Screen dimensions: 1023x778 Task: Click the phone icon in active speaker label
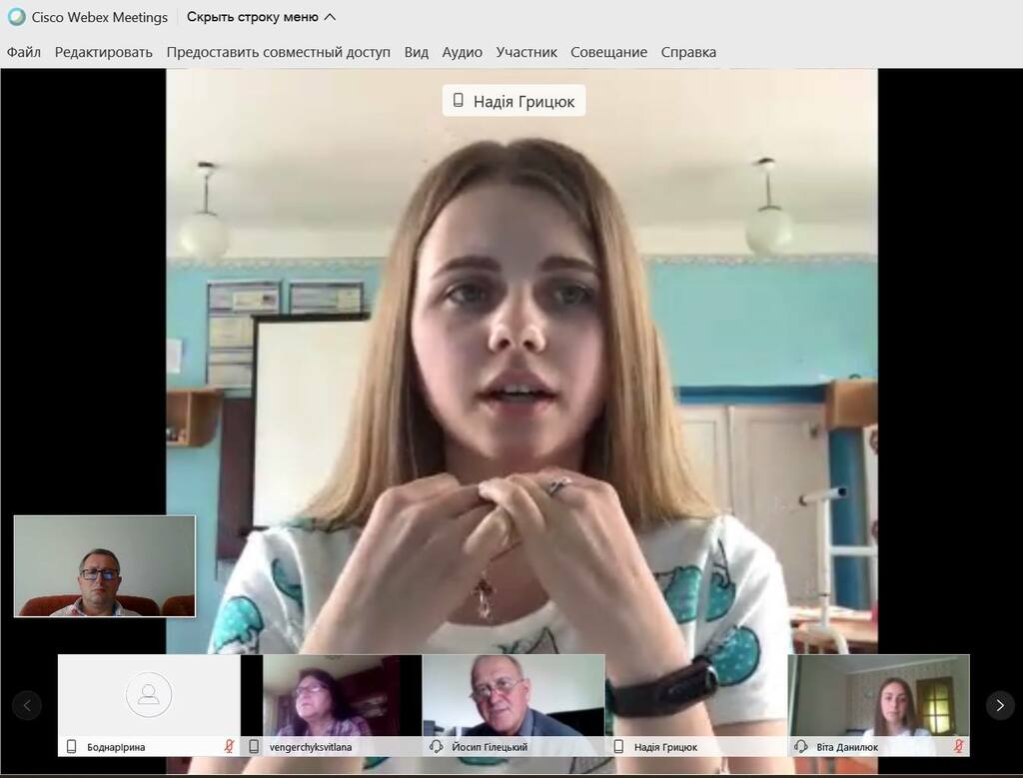[x=458, y=101]
